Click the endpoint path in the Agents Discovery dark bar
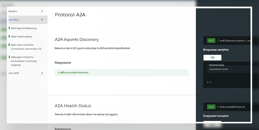Viewport: 259px width, 130px height. 234,40
